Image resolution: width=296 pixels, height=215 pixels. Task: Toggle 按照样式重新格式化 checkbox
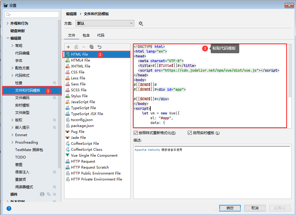(136, 133)
